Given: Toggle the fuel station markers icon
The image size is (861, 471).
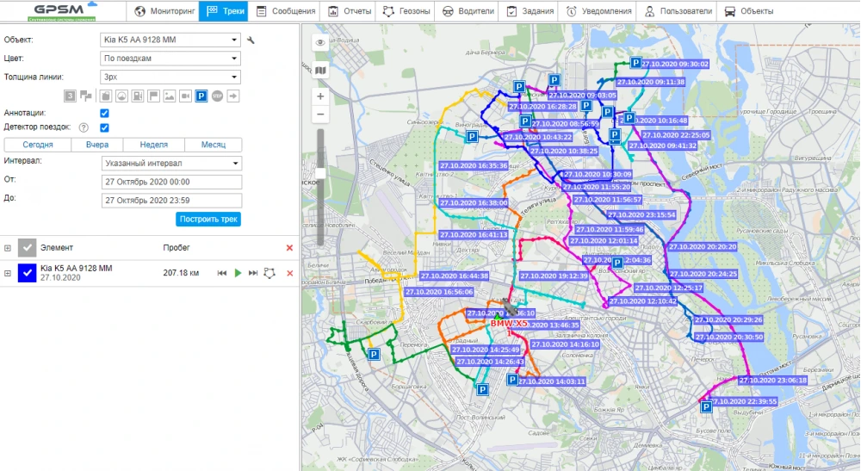Looking at the screenshot, I should 139,96.
